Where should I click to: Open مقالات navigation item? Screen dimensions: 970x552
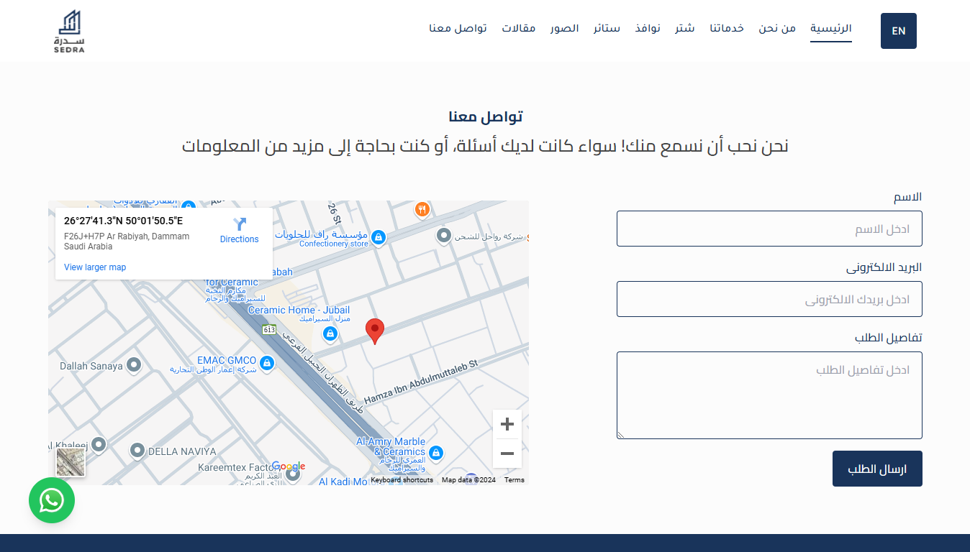[x=519, y=29]
